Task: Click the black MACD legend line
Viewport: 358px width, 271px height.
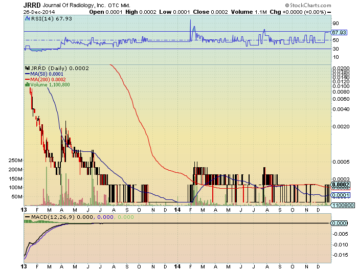Action: point(28,217)
